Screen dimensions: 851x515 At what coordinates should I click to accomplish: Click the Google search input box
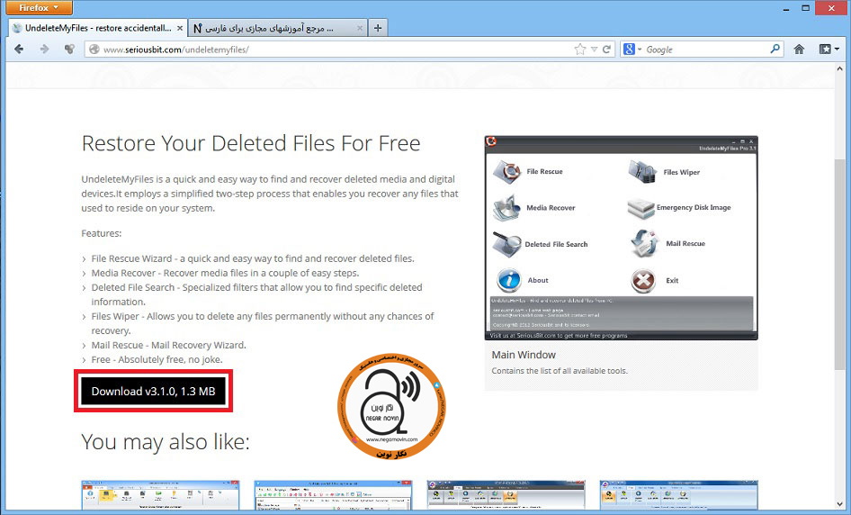[x=705, y=50]
